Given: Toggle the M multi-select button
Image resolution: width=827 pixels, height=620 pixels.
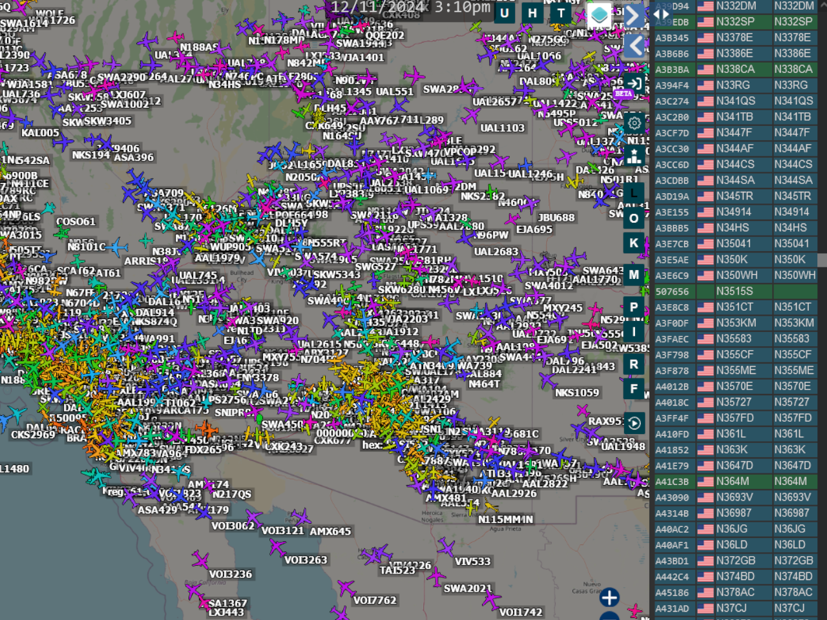Looking at the screenshot, I should tap(634, 274).
